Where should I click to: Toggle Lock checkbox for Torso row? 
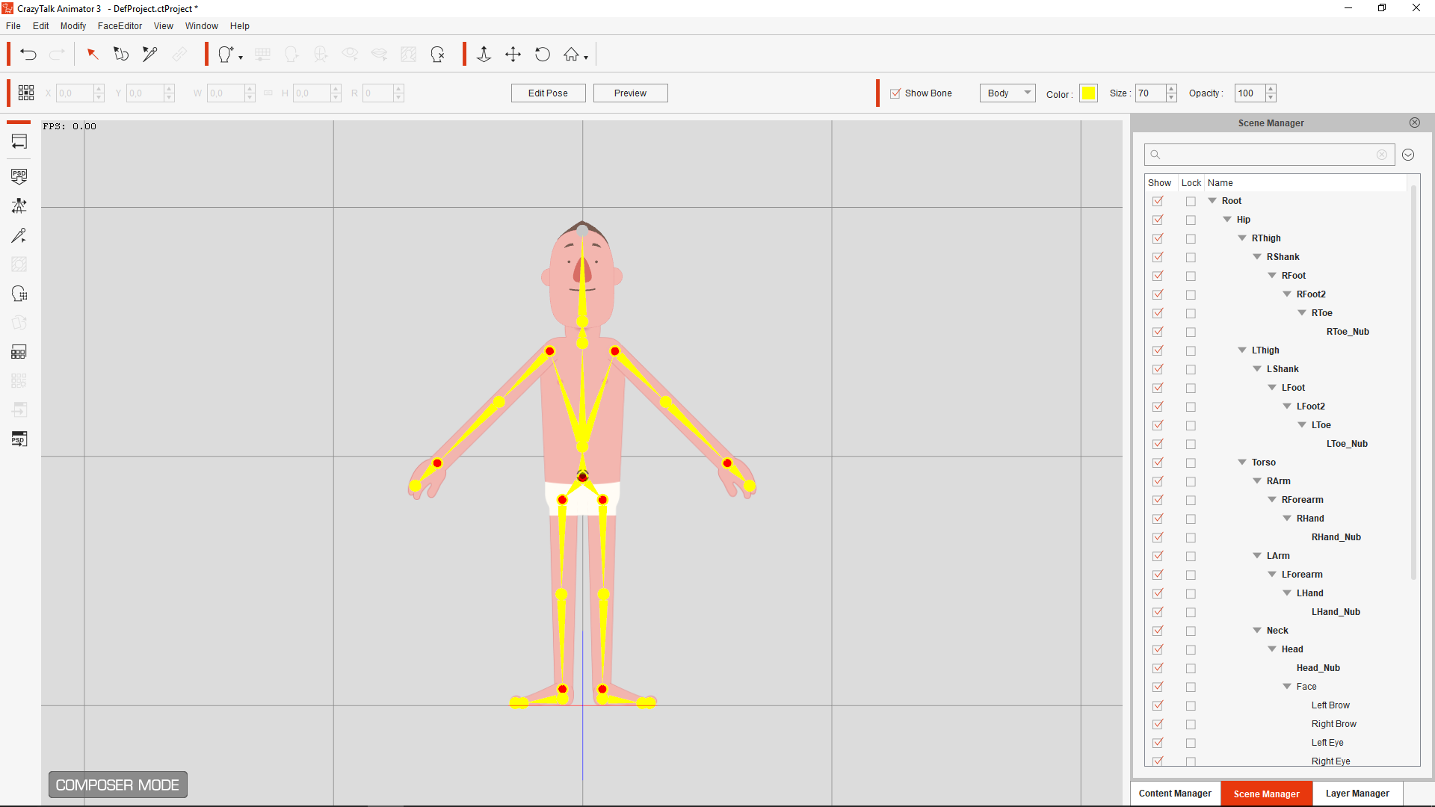(1191, 463)
